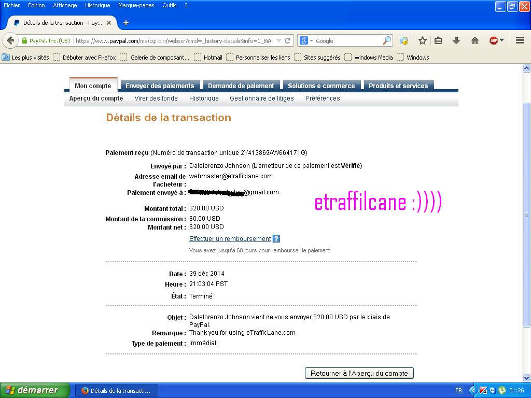Show hidden tray icons arrow
This screenshot has height=398, width=531.
point(473,390)
